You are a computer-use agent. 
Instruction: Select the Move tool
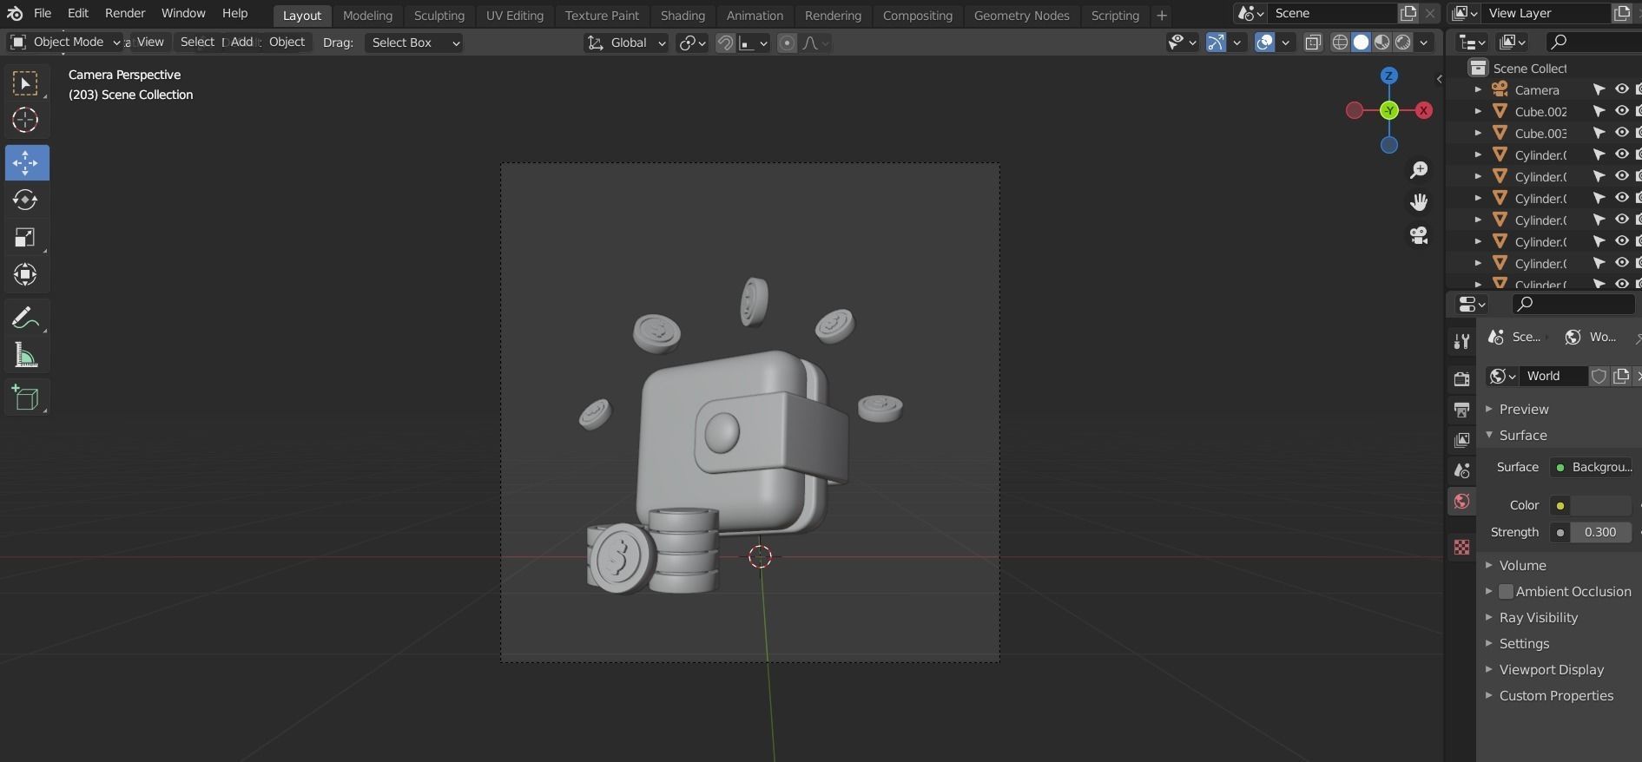(25, 163)
